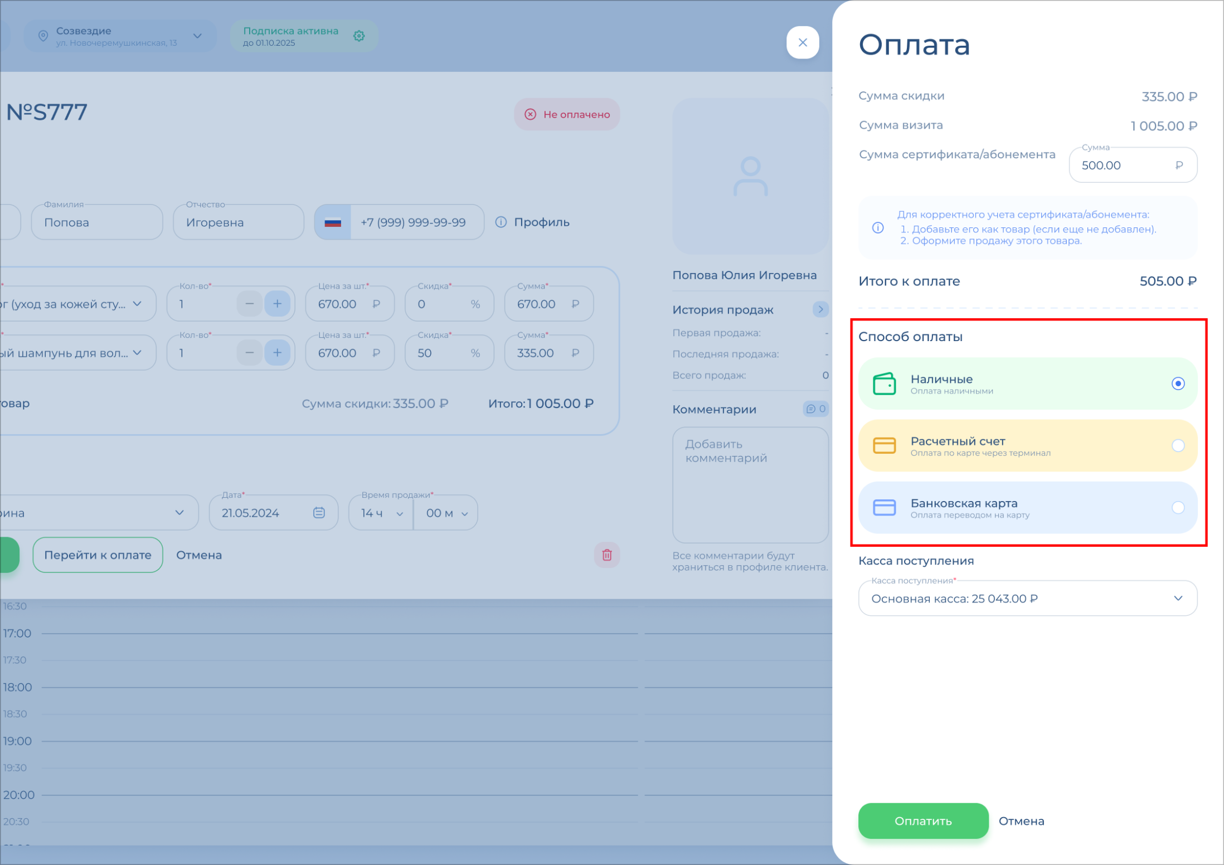Click the client avatar placeholder
The image size is (1224, 865).
[750, 177]
